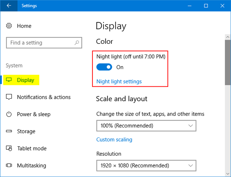
Task: Click the vertical scrollbar thumb
Action: 228,61
